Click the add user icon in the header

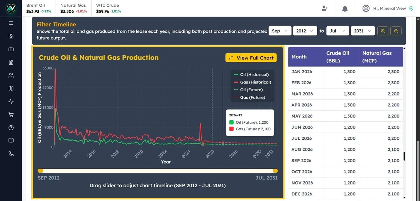325,8
